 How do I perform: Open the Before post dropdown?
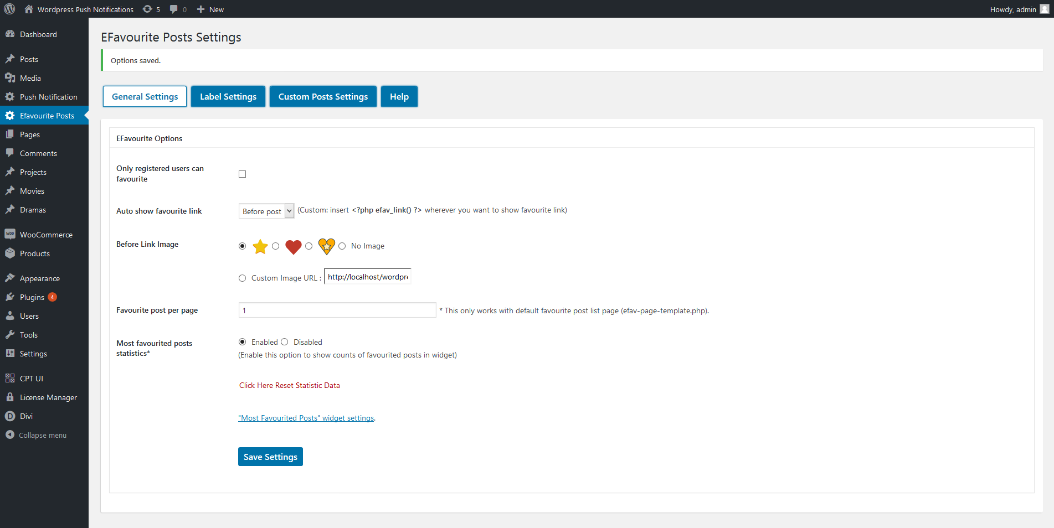point(266,211)
